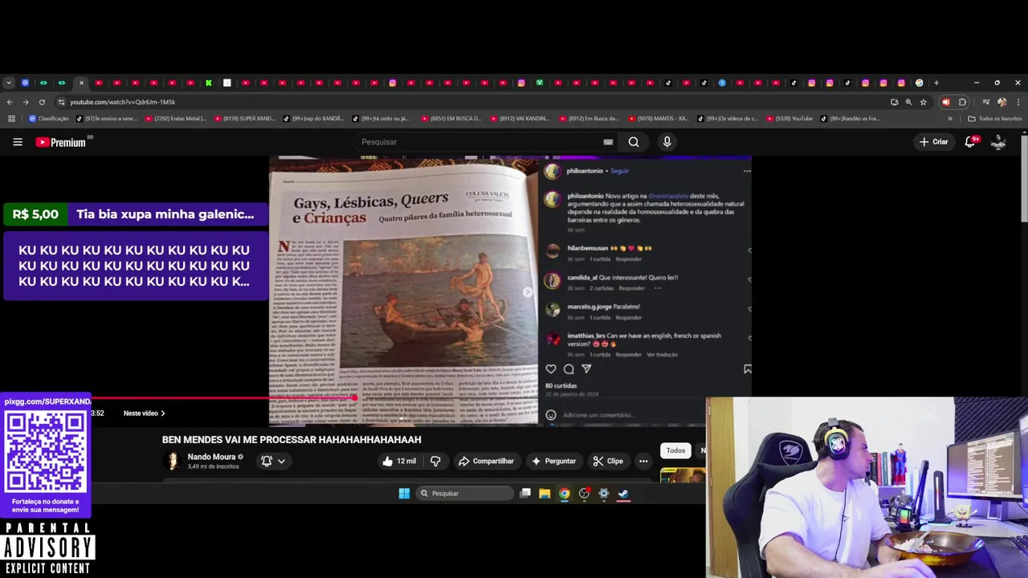The width and height of the screenshot is (1028, 578).
Task: Click the Perguntar button
Action: 553,461
